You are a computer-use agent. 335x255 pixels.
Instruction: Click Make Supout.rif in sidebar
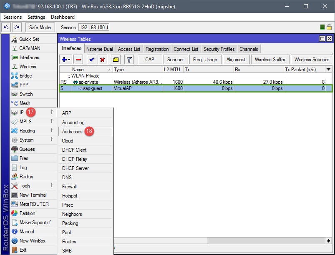point(33,222)
